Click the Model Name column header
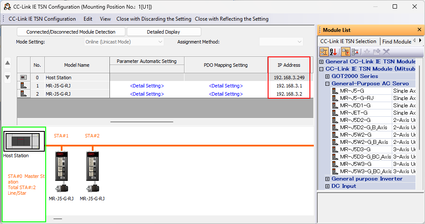This screenshot has height=224, width=425. pos(77,65)
